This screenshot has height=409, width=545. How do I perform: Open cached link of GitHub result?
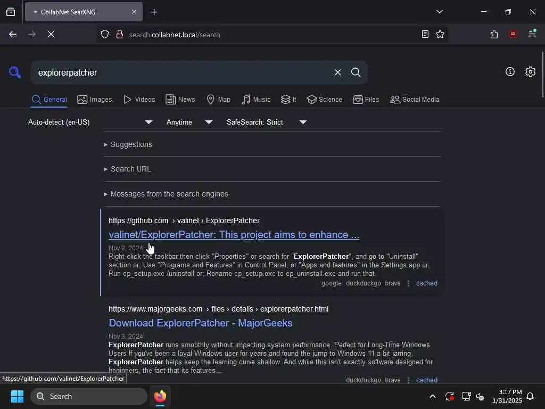tap(426, 283)
